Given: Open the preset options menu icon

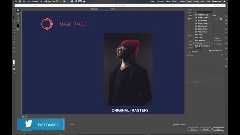Looking at the screenshot, I should [x=214, y=12].
